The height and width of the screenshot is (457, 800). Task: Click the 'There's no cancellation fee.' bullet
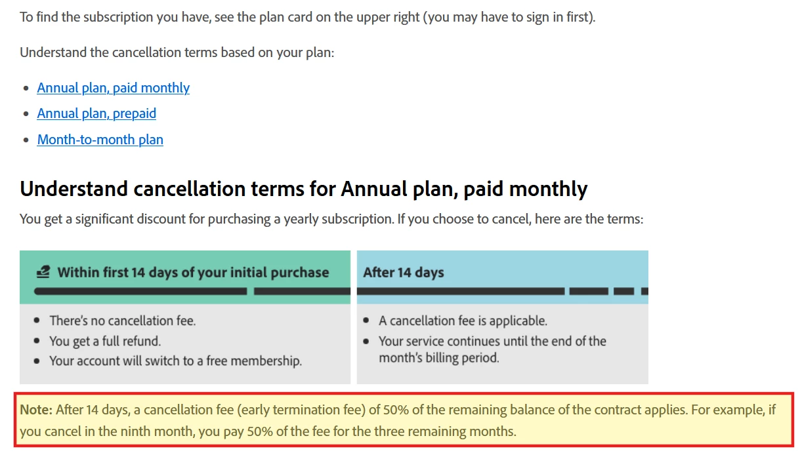click(123, 321)
